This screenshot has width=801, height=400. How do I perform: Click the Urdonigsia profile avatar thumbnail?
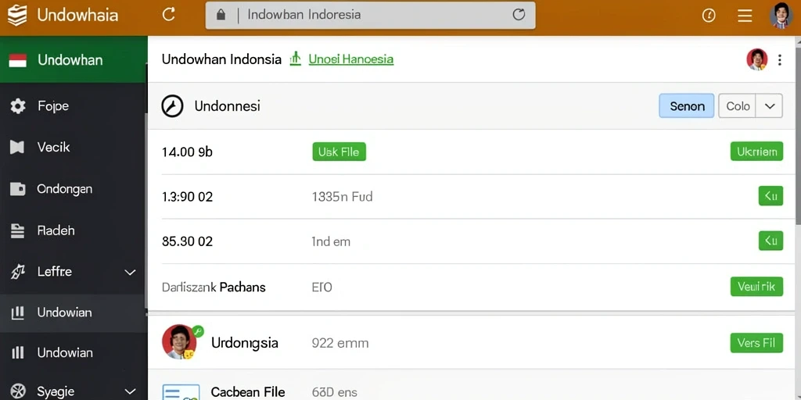179,342
